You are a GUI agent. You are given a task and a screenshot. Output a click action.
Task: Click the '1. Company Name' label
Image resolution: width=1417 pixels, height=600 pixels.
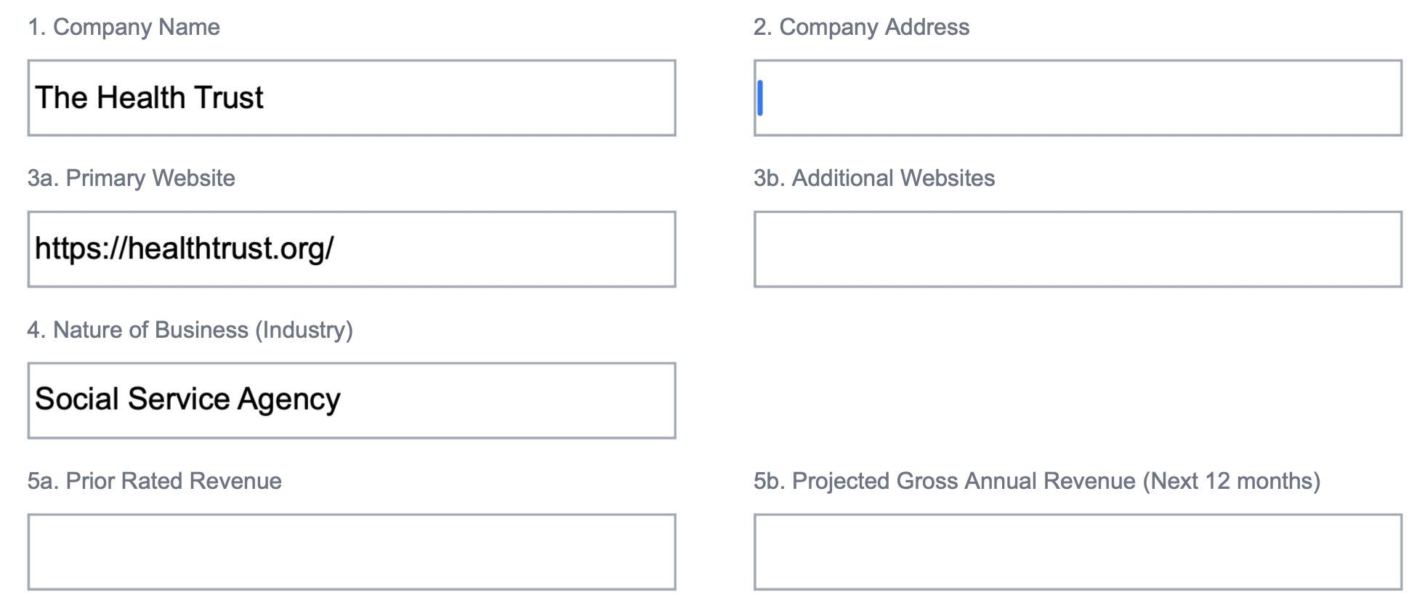124,27
